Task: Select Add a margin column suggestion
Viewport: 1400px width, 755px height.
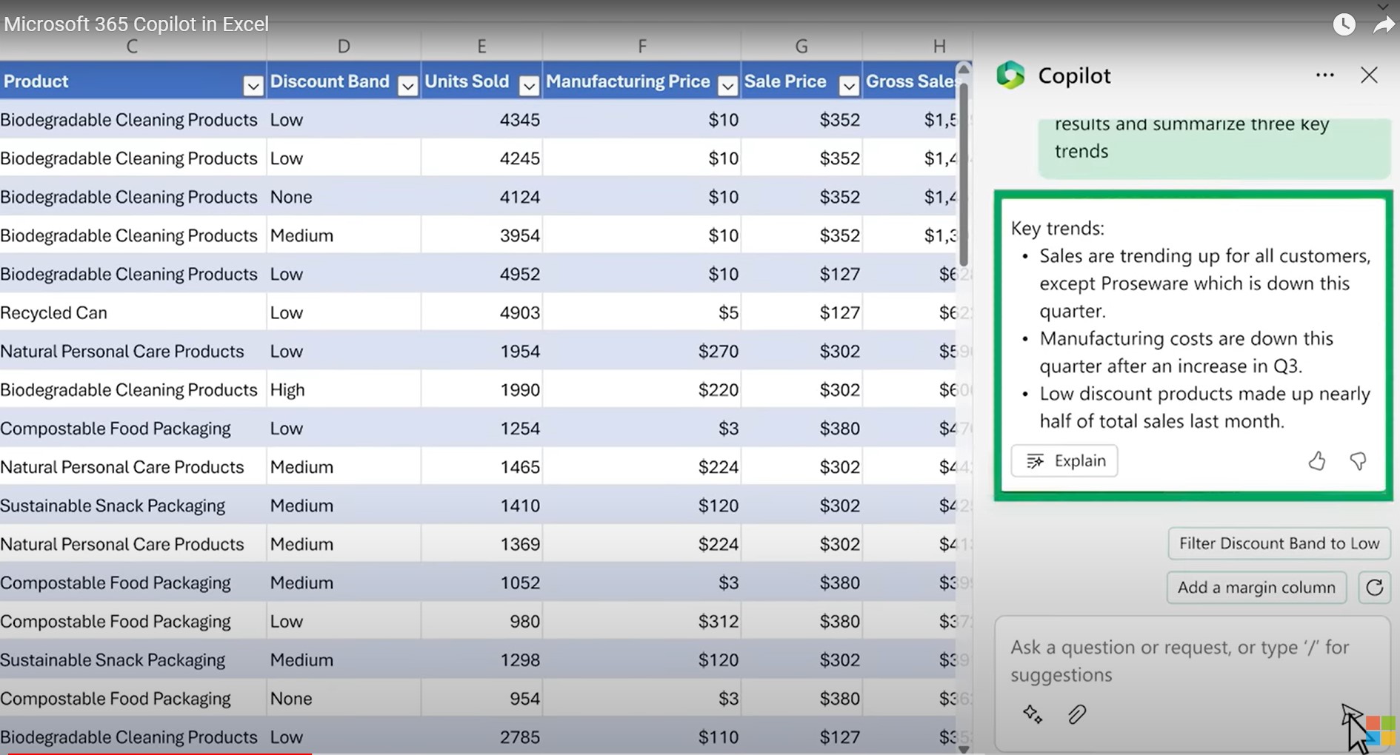Action: [1256, 588]
